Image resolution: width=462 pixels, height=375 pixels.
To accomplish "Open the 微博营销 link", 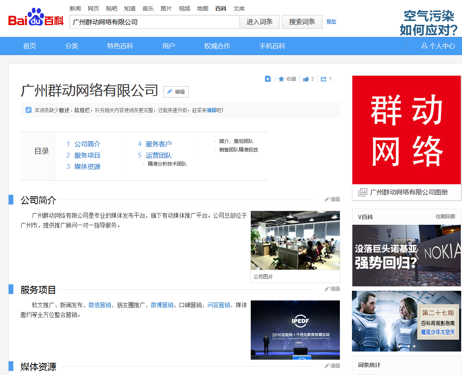I will coord(162,305).
